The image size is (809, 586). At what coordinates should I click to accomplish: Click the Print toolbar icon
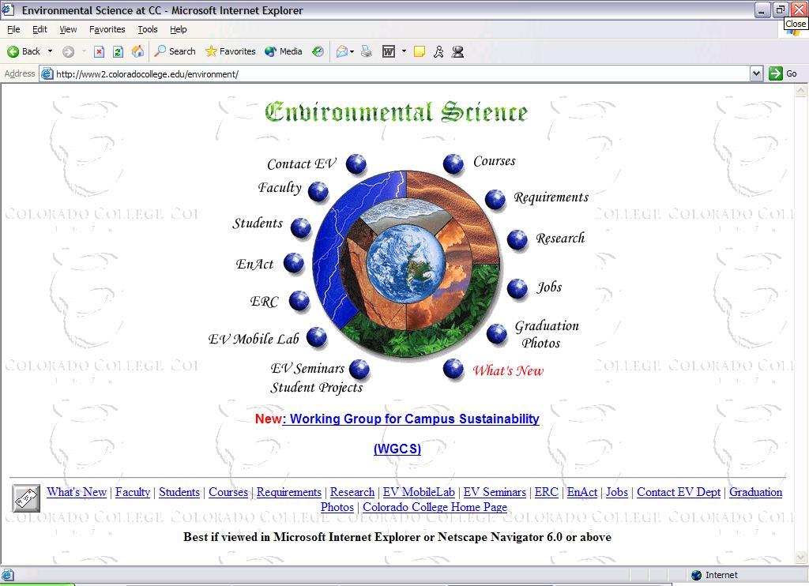[x=367, y=51]
